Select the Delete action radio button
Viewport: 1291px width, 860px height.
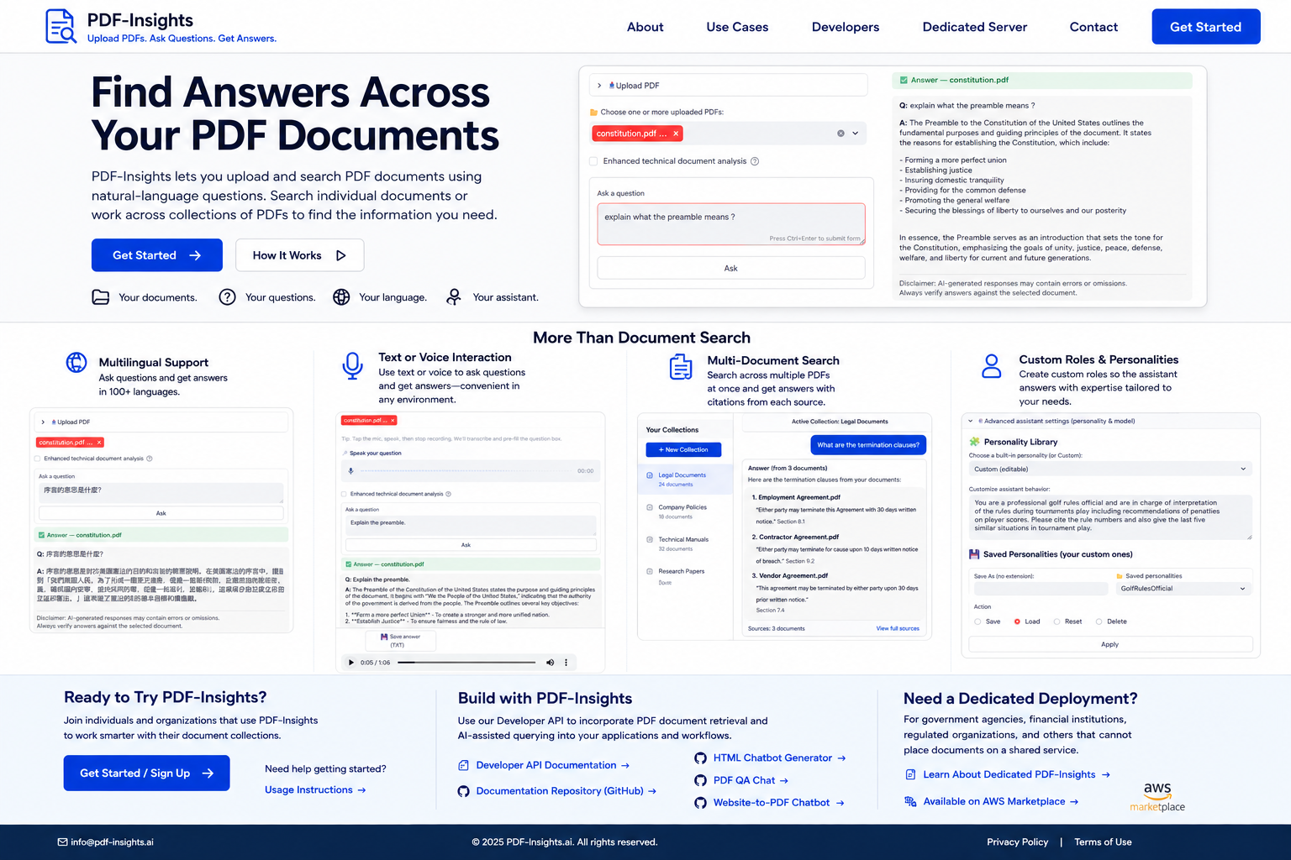coord(1099,621)
